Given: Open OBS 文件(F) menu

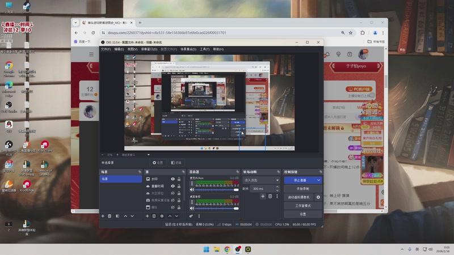Looking at the screenshot, I should click(x=106, y=49).
